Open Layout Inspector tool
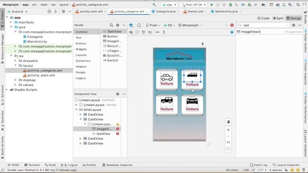This screenshot has height=173, width=308. coord(286,165)
